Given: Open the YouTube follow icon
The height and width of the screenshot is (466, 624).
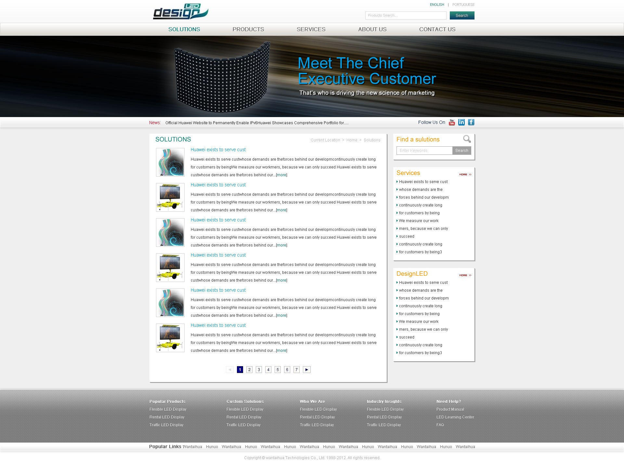Looking at the screenshot, I should coord(452,122).
